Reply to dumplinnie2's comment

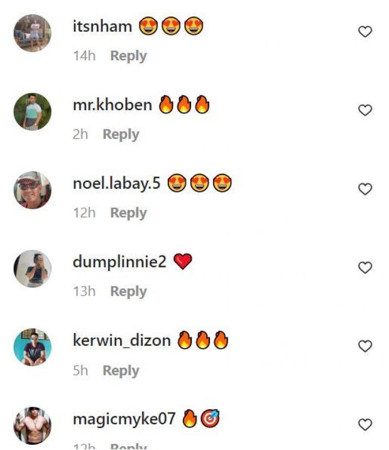coord(128,291)
